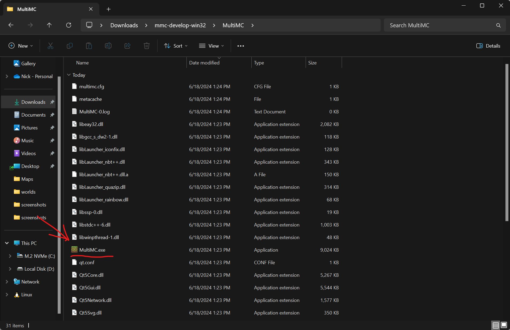Switch to large thumbnails view in status bar
This screenshot has height=330, width=510.
[x=504, y=325]
